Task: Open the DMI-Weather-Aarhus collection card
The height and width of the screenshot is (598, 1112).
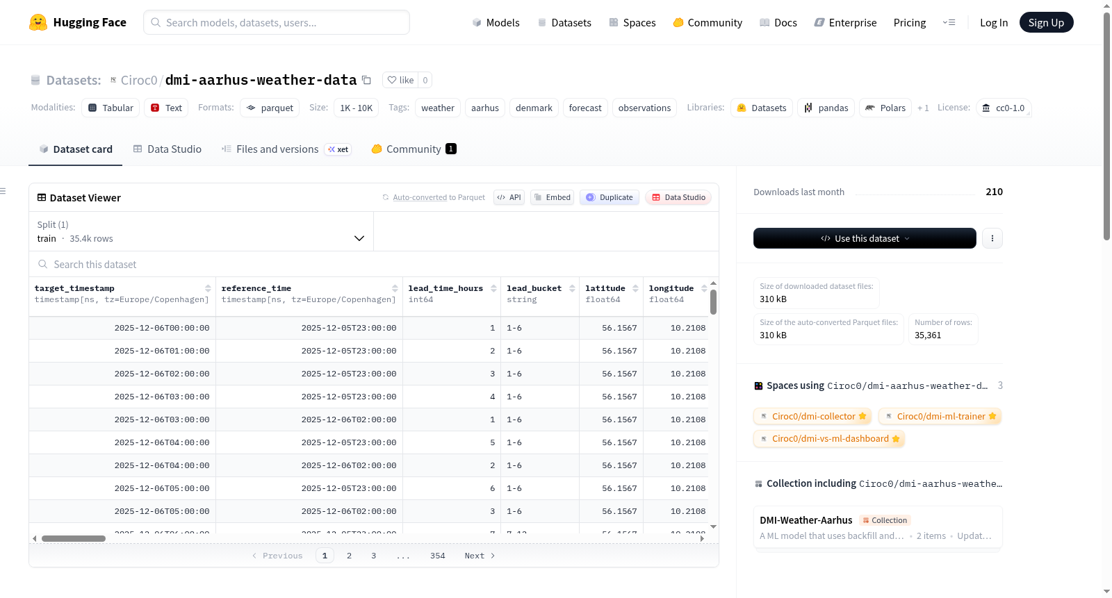Action: click(878, 528)
